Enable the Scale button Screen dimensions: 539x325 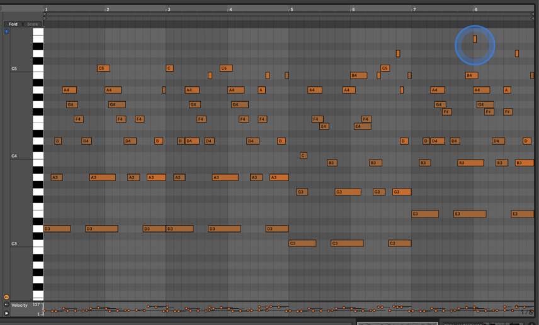click(x=33, y=24)
